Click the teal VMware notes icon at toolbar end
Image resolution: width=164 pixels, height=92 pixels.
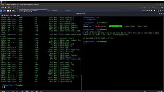[x=162, y=7]
